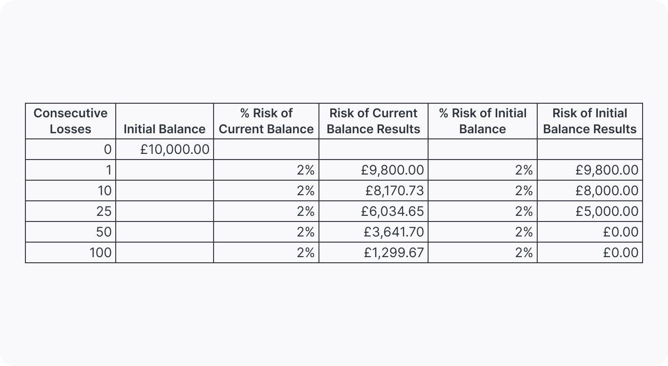Select the Risk of Current Balance Results header
The width and height of the screenshot is (668, 366).
pos(374,121)
